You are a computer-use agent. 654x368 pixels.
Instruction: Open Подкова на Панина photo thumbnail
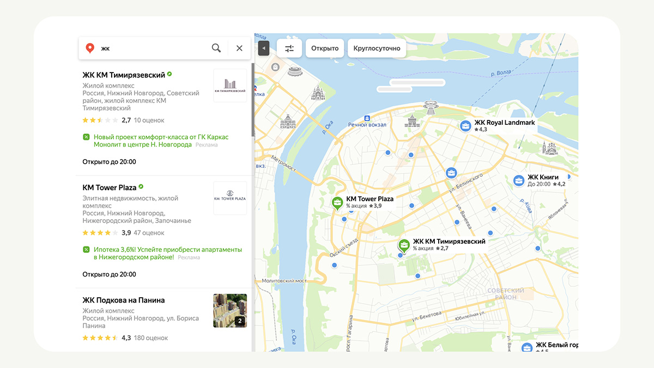[230, 311]
